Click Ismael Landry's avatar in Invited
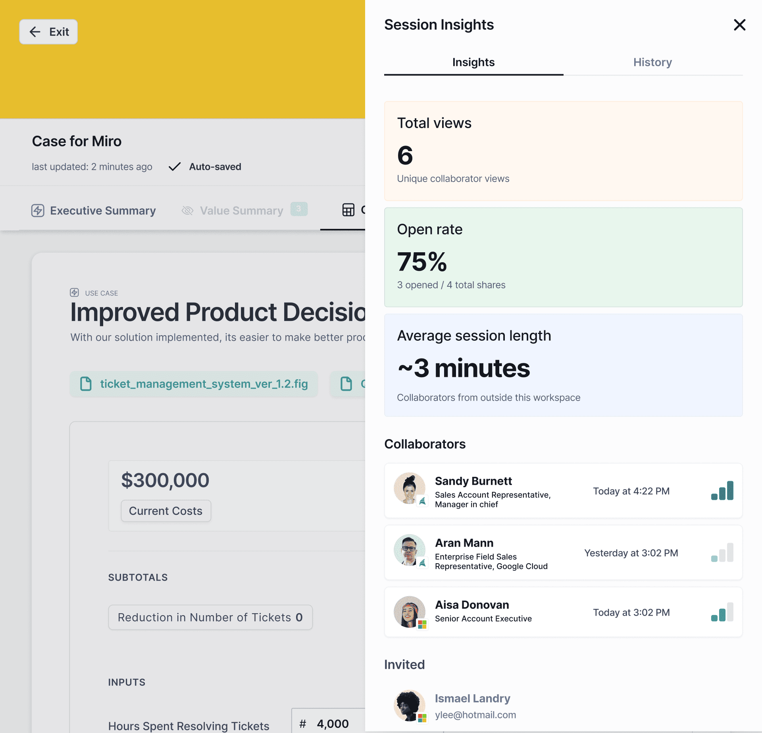 click(409, 705)
